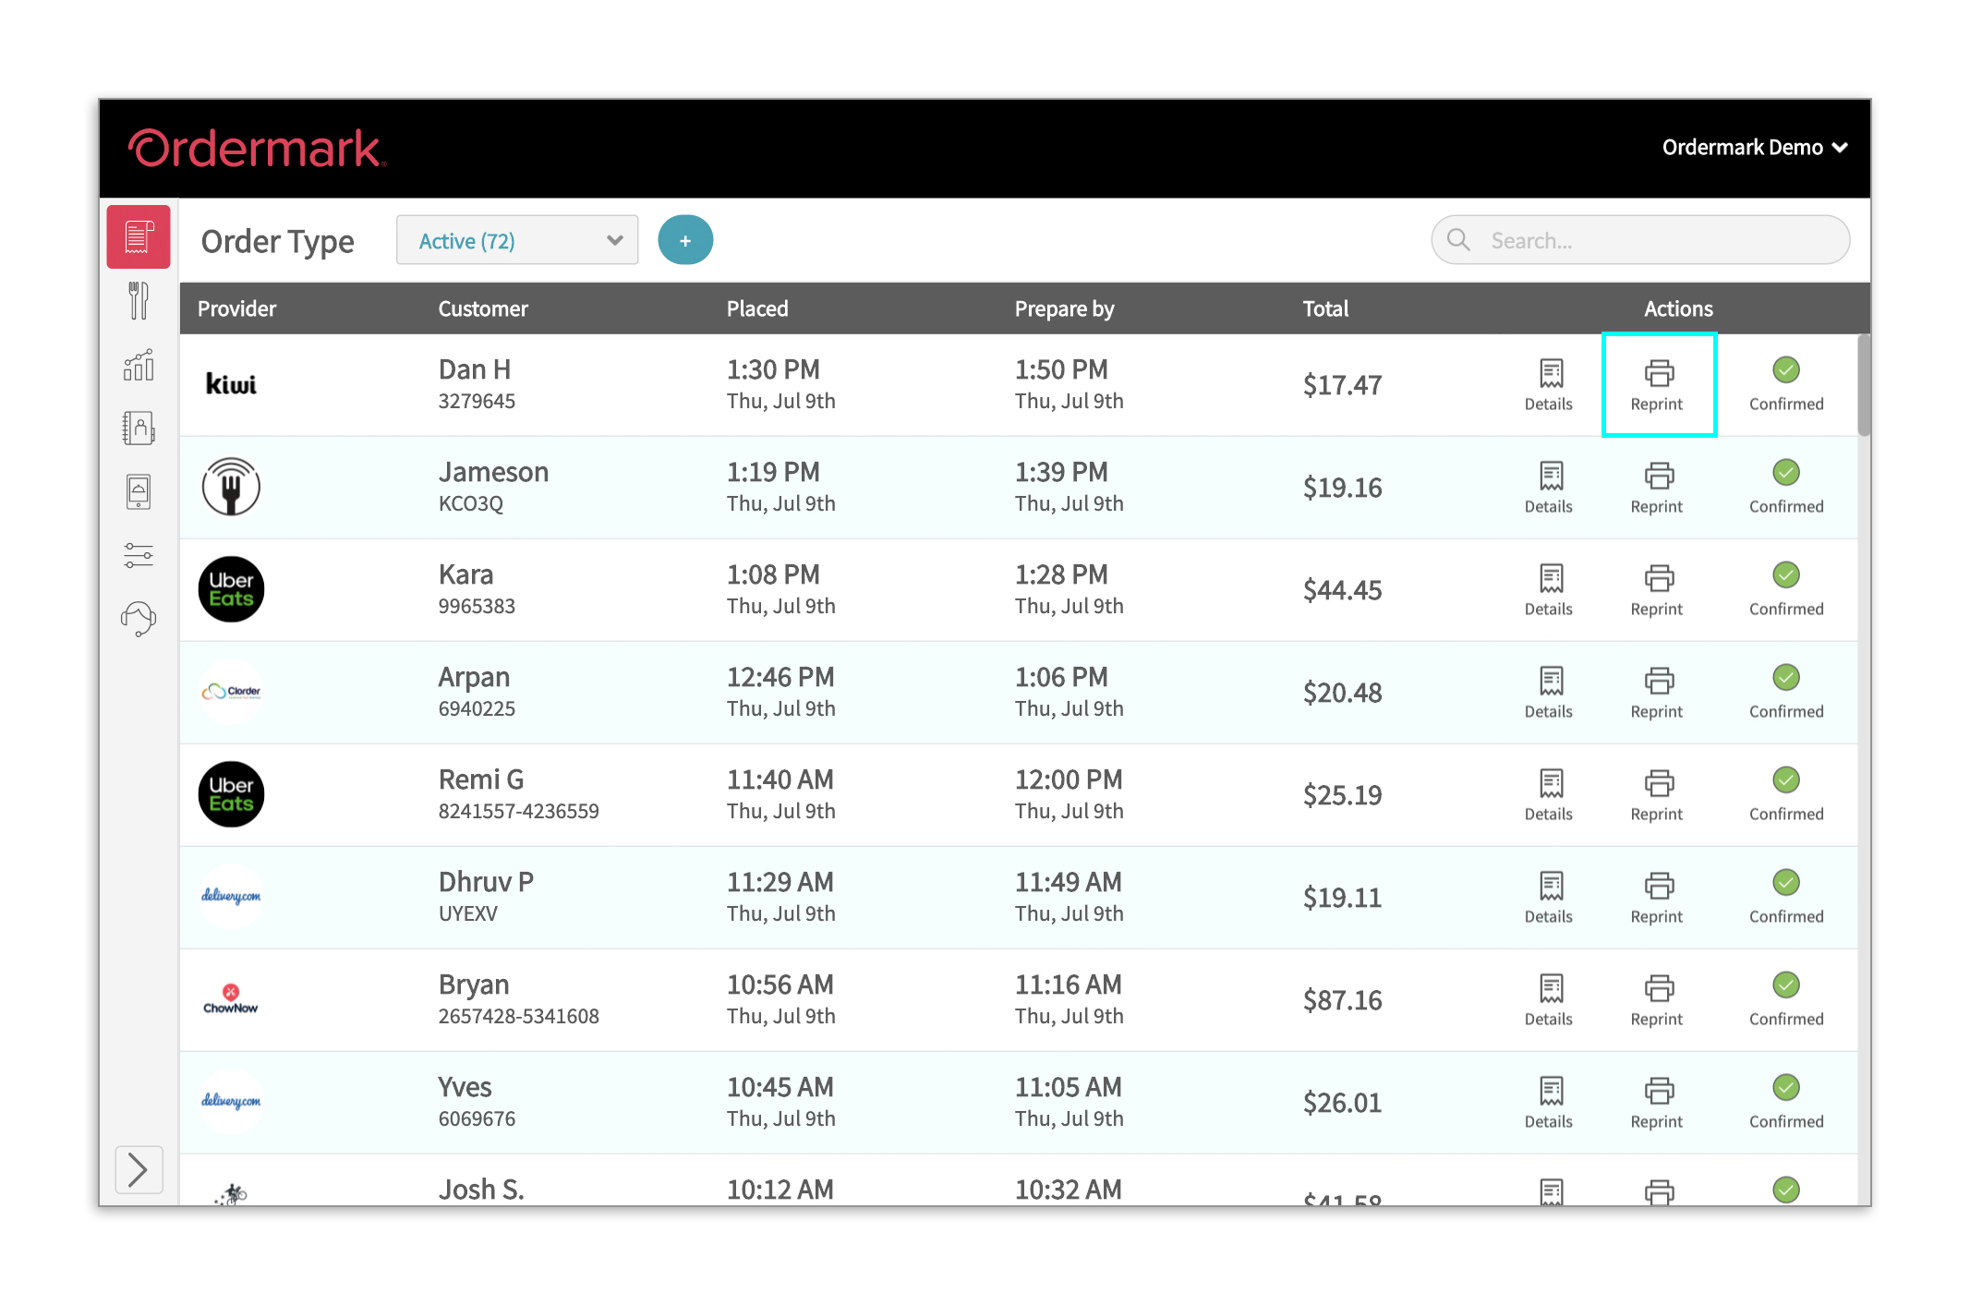View Details for Dan H's order

tap(1549, 384)
